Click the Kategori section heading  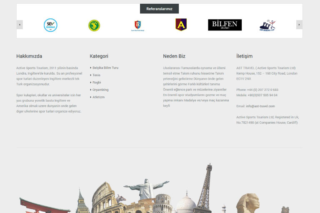click(x=99, y=56)
